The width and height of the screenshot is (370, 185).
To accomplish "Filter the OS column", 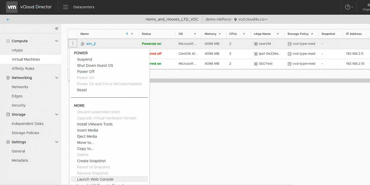I will click(195, 34).
